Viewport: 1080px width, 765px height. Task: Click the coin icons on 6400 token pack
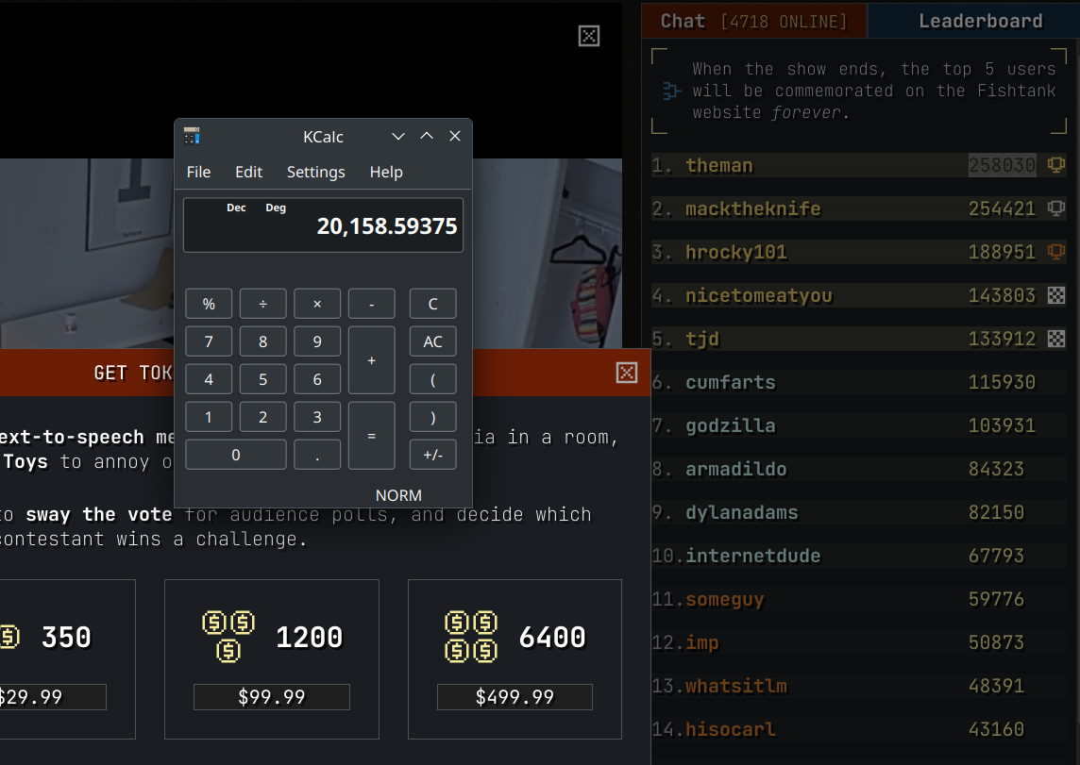[471, 637]
